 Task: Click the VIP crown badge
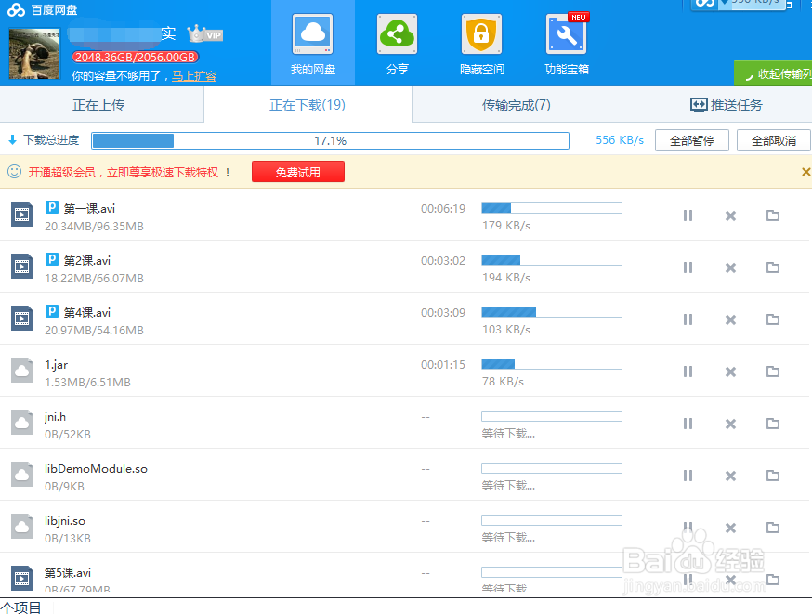click(205, 34)
